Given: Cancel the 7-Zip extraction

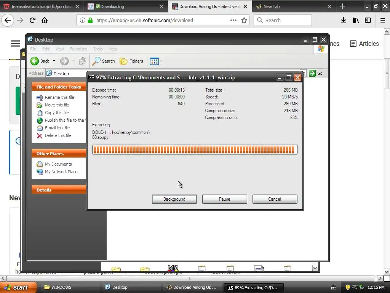Looking at the screenshot, I should click(275, 199).
